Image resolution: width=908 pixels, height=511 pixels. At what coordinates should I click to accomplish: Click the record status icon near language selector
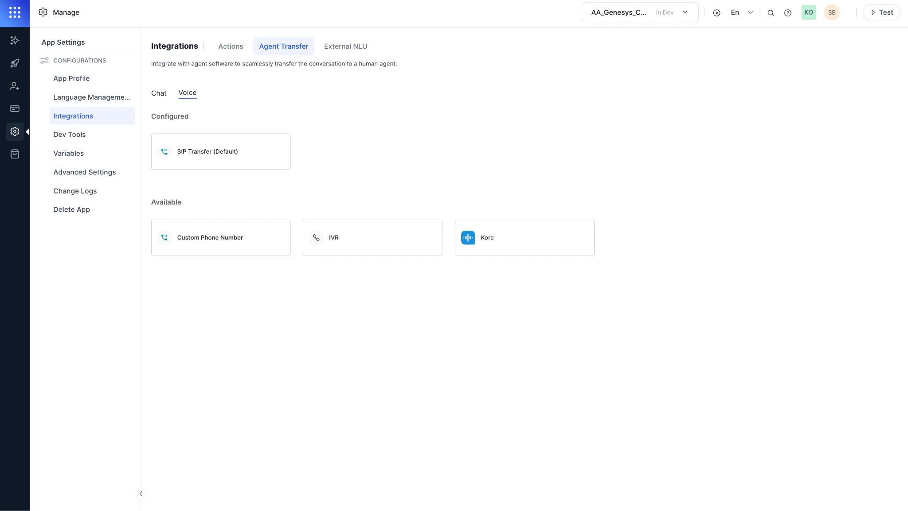(716, 12)
